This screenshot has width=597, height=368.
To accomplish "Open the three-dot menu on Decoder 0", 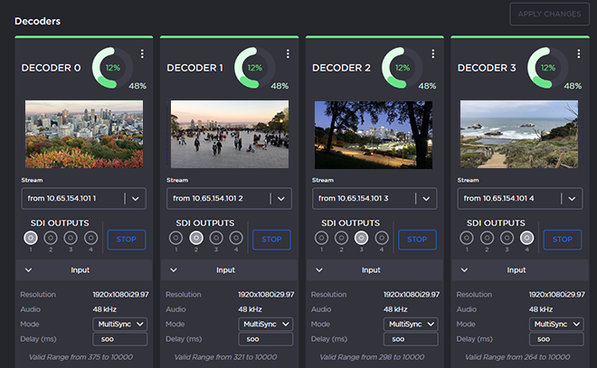I will [142, 54].
